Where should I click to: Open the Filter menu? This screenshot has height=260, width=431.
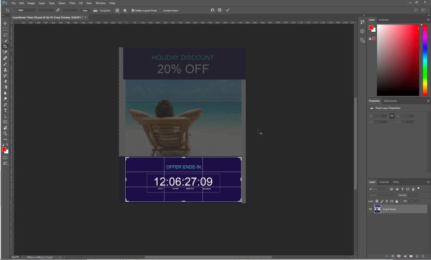73,3
